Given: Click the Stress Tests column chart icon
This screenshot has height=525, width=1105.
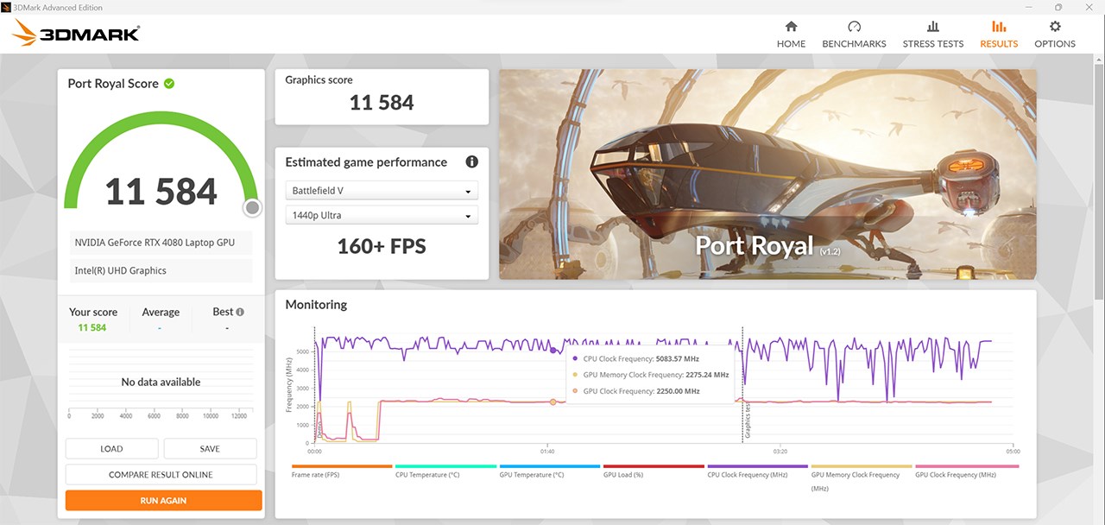Looking at the screenshot, I should coord(932,27).
